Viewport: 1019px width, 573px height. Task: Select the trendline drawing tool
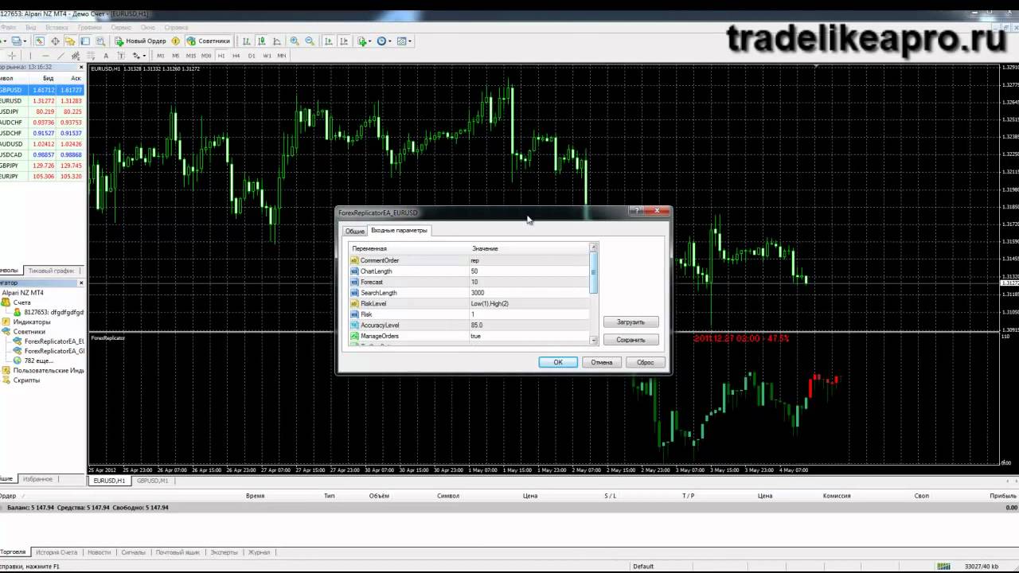click(x=61, y=56)
